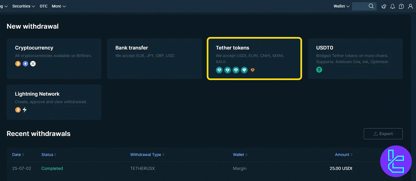Sort by Status column
This screenshot has height=181, width=416.
point(49,155)
